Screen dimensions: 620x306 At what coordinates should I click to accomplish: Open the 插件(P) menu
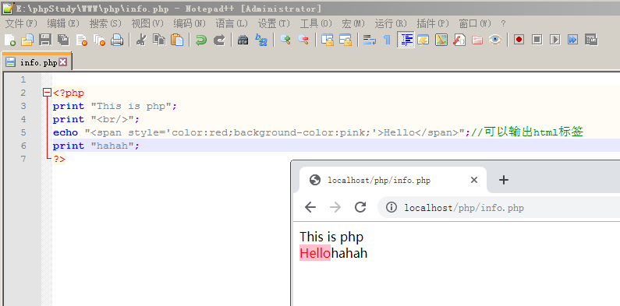click(x=433, y=23)
